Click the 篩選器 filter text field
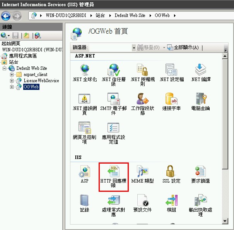Screen dimensions: 234x230 click(111, 48)
